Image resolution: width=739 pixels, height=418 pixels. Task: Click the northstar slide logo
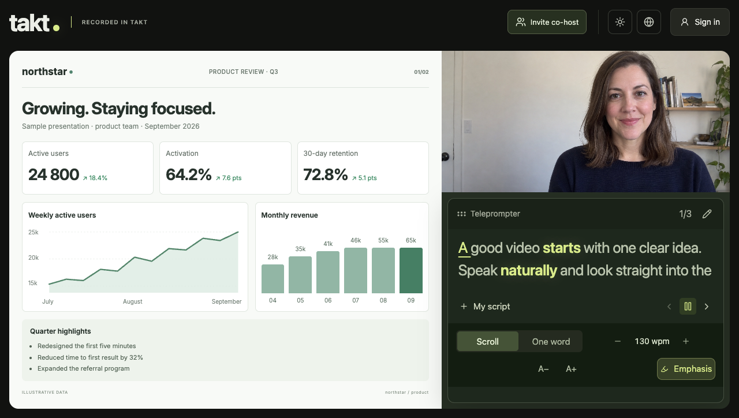pos(47,72)
